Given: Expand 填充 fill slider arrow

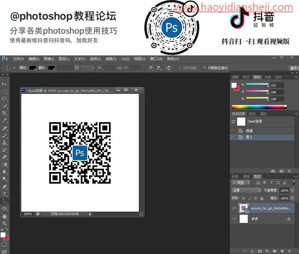Looking at the screenshot, I should (292, 198).
